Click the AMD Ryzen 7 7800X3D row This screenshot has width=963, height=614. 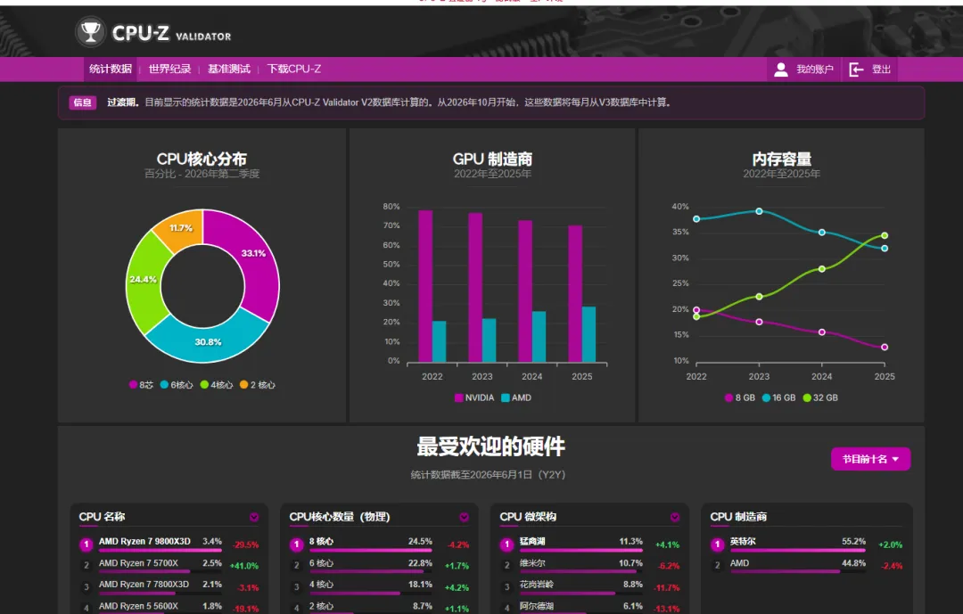(x=169, y=586)
